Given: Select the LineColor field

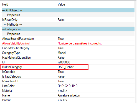Looking at the screenshot, I should [8, 86].
